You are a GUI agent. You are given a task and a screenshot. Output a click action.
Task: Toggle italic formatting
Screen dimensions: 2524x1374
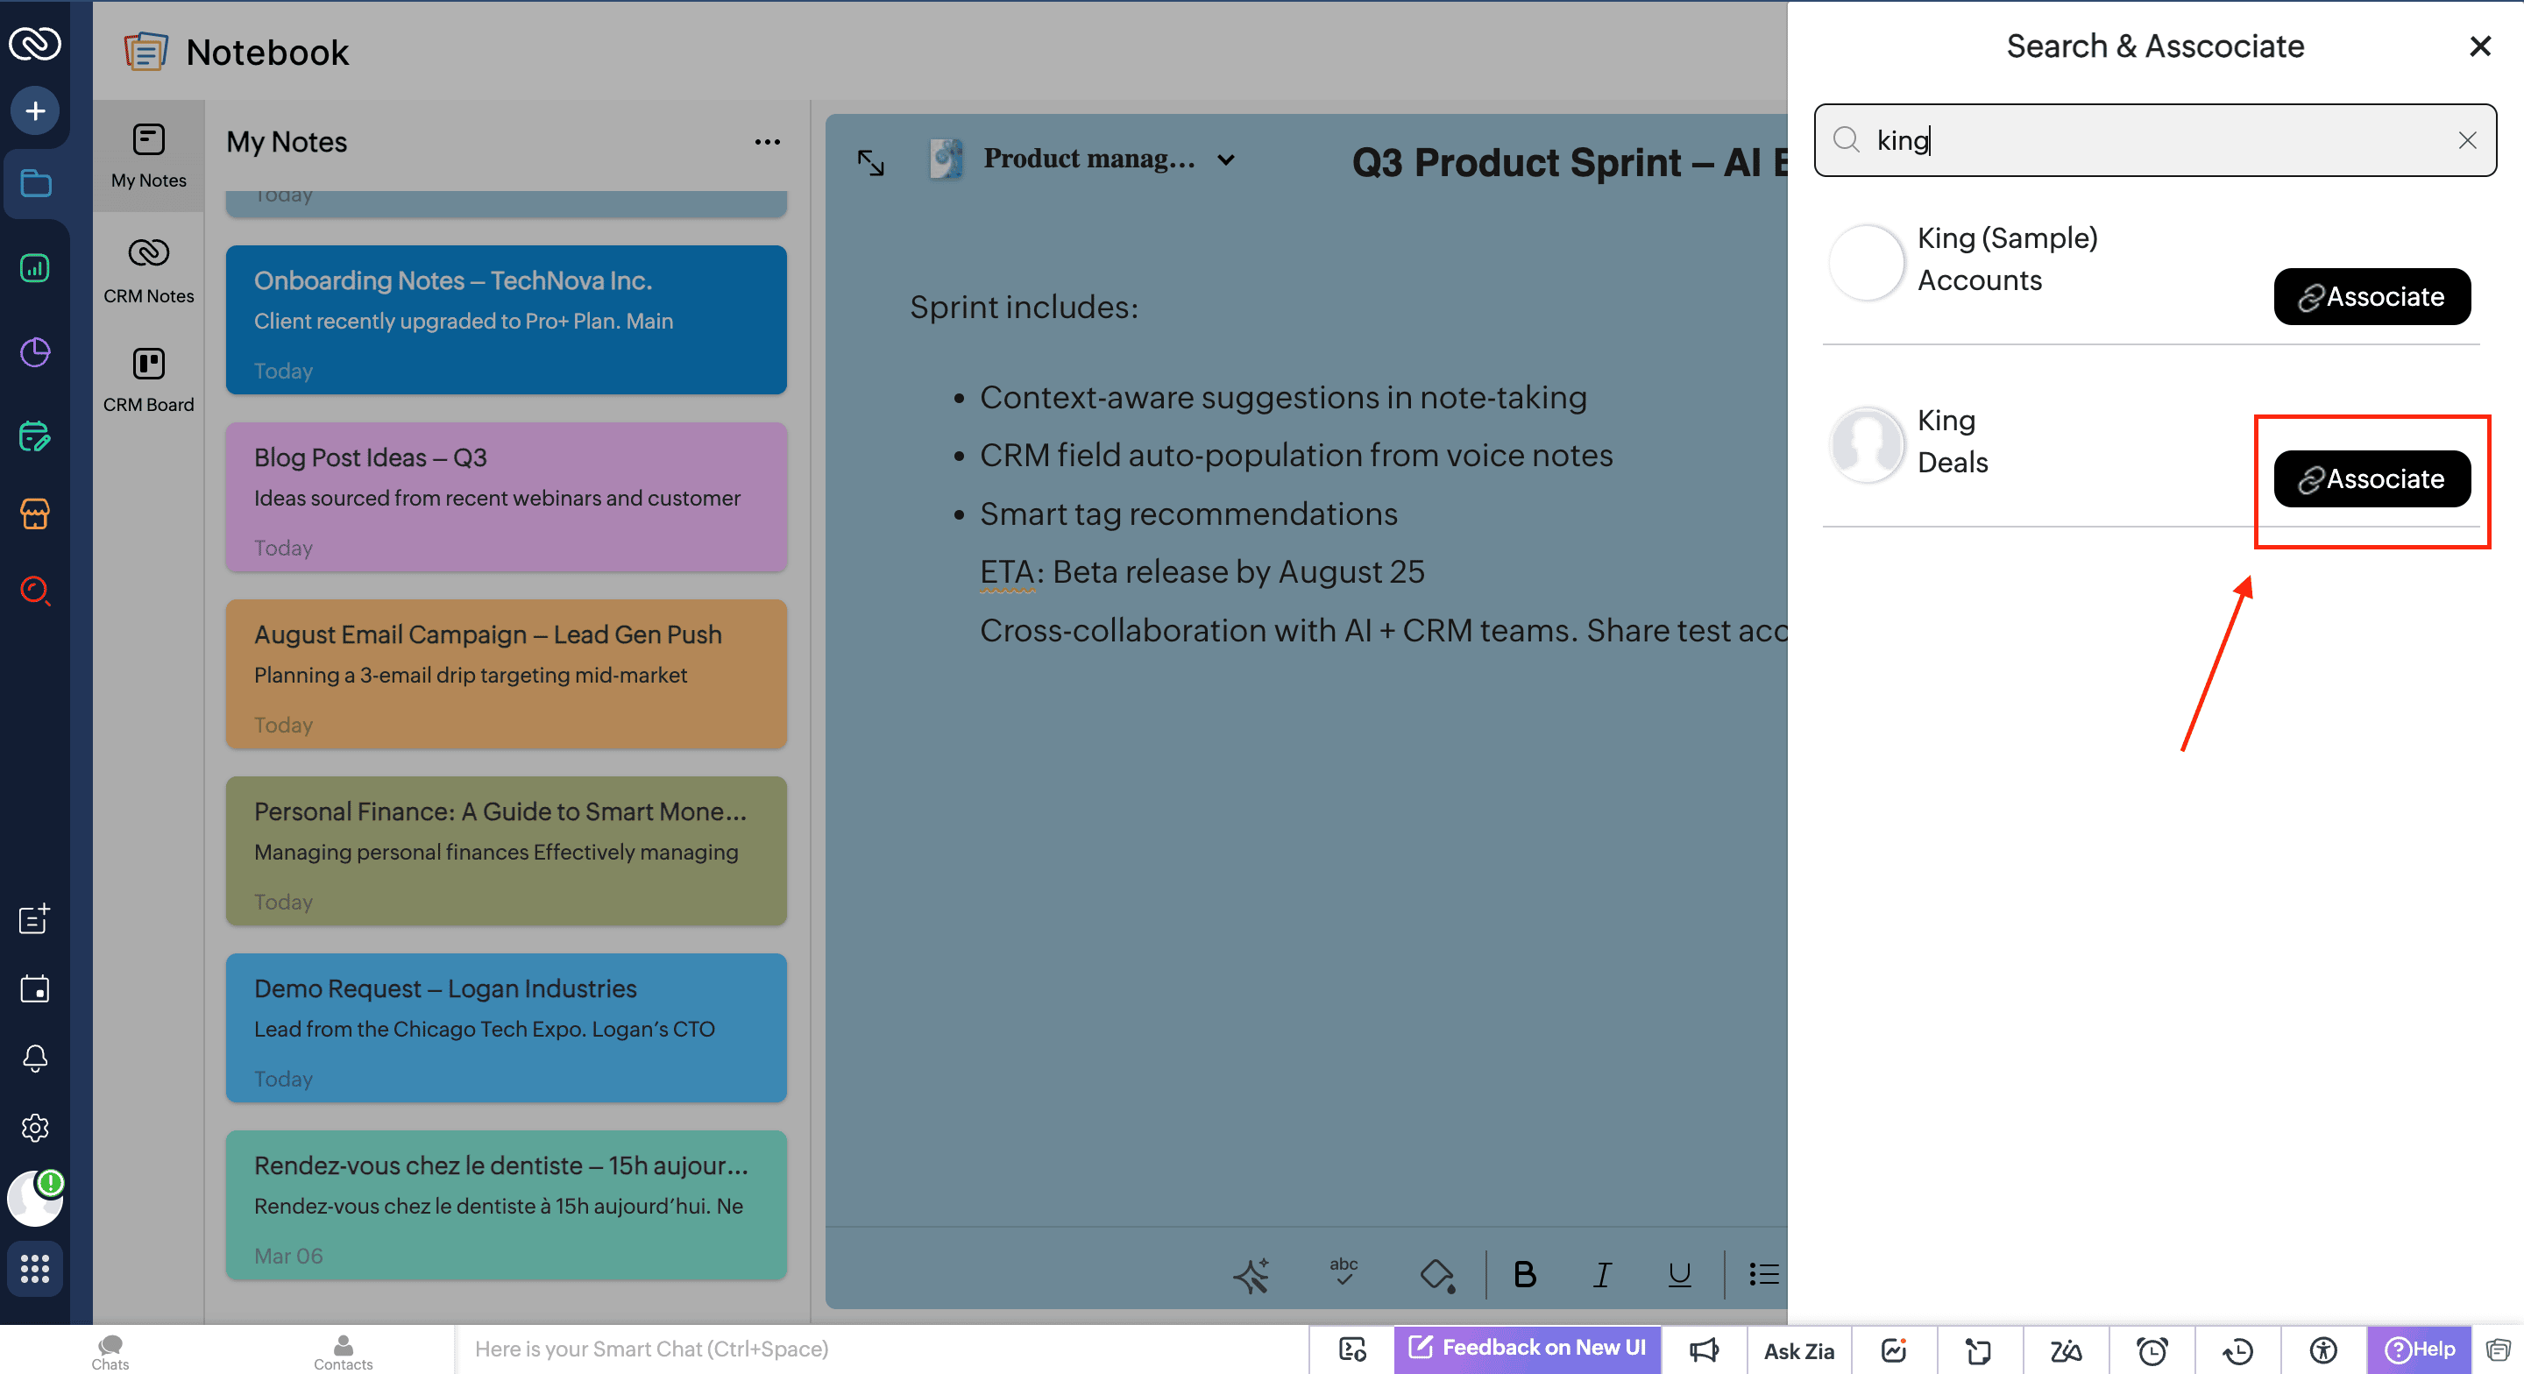pos(1601,1274)
